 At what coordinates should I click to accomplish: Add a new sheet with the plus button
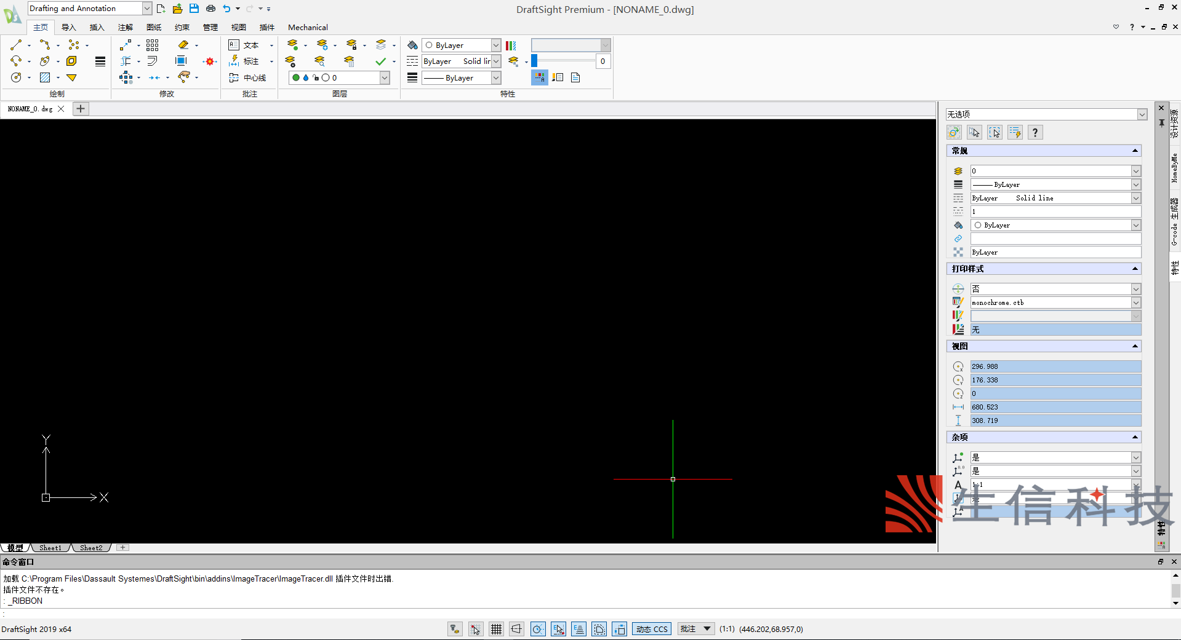click(122, 547)
